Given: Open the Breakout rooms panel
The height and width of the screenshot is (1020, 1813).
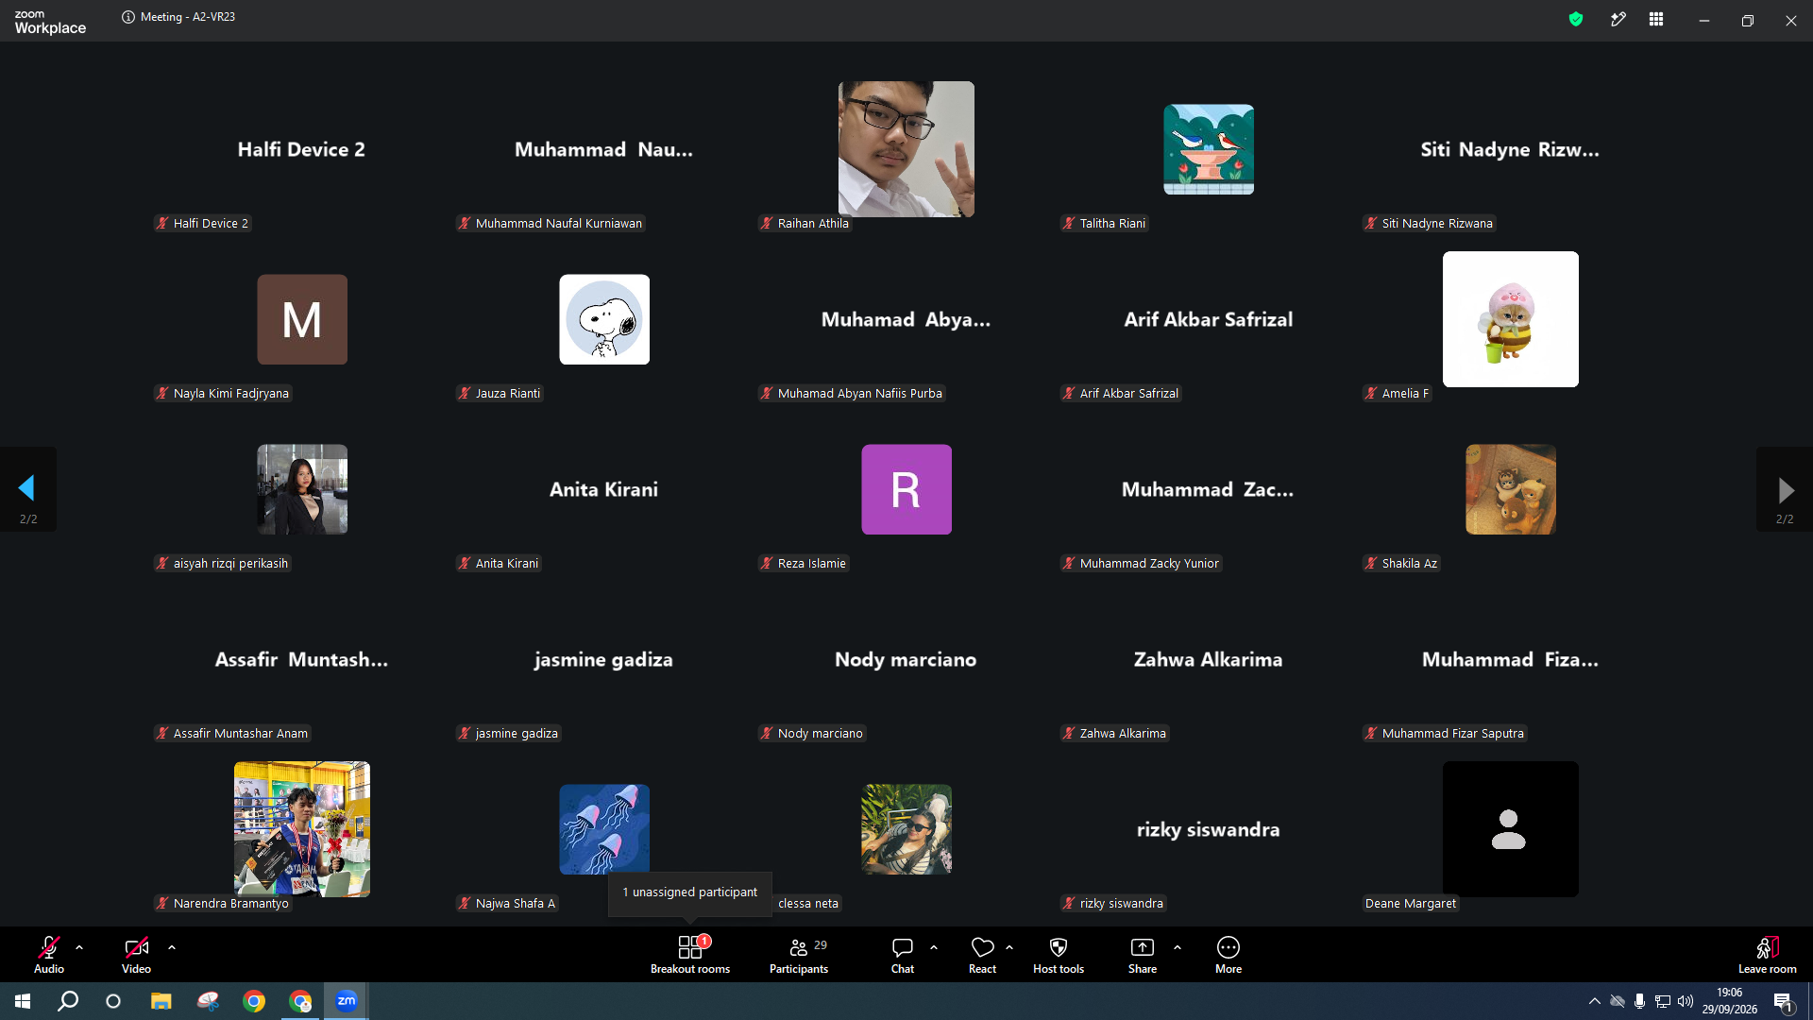Looking at the screenshot, I should pos(690,954).
